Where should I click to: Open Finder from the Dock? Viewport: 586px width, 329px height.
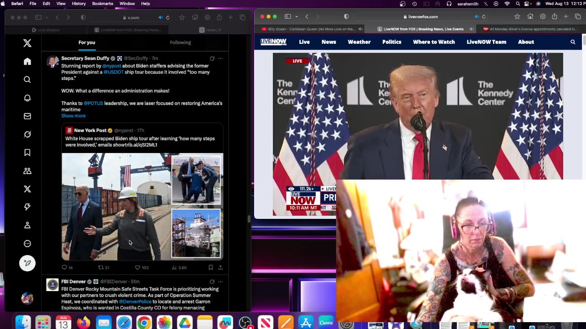[x=23, y=323]
